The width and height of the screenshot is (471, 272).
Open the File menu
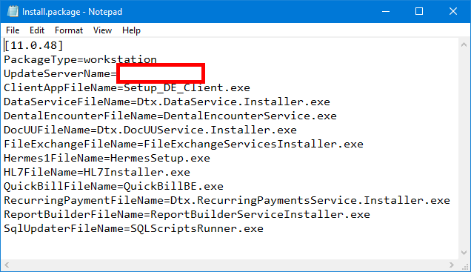[13, 30]
